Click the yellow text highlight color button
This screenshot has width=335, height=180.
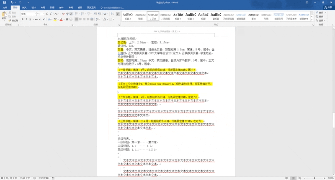tap(55, 19)
